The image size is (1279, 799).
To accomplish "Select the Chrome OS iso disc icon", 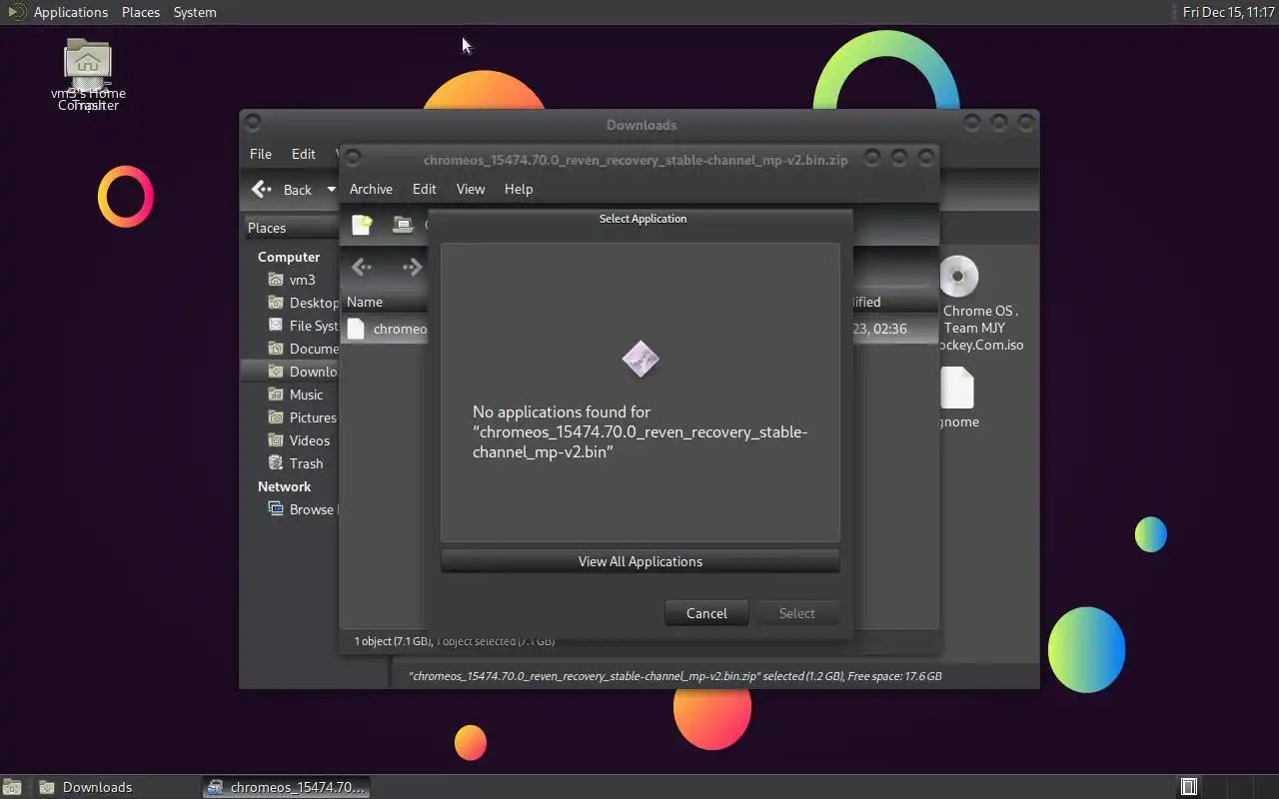I will pyautogui.click(x=958, y=277).
